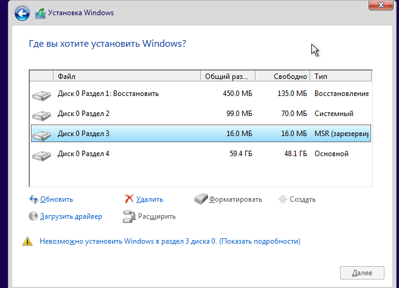Click the Extend (Расширить) disk icon

pos(130,216)
